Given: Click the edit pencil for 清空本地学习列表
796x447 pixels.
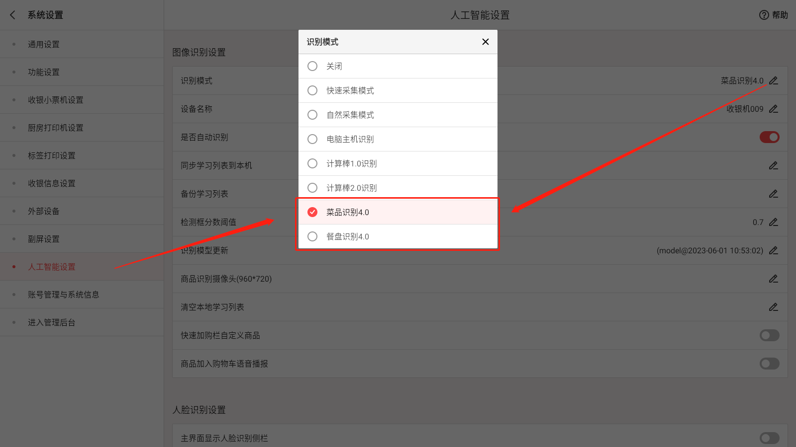Looking at the screenshot, I should click(x=774, y=307).
